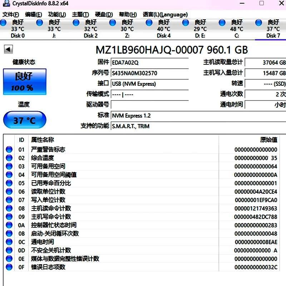286x286 pixels.
Task: Switch to Disk 4 drive tab
Action: tap(164, 29)
